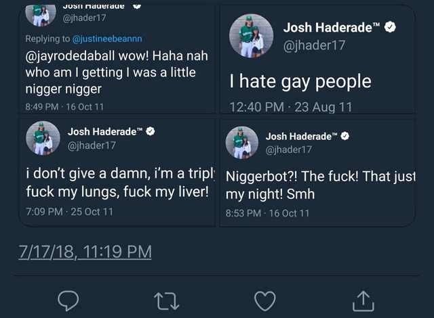Select the 12:40 PM · 23 Aug 11 timestamp
This screenshot has width=434, height=318.
291,107
